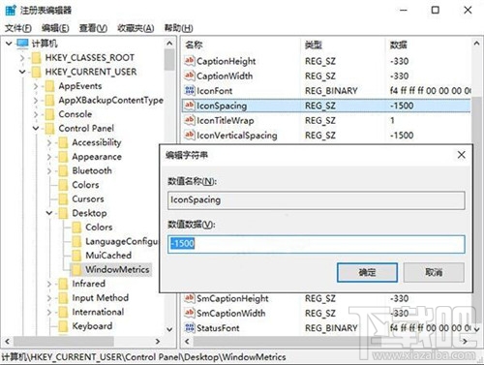Click the 数值名称 IconSpacing field
Image resolution: width=484 pixels, height=365 pixels.
317,200
